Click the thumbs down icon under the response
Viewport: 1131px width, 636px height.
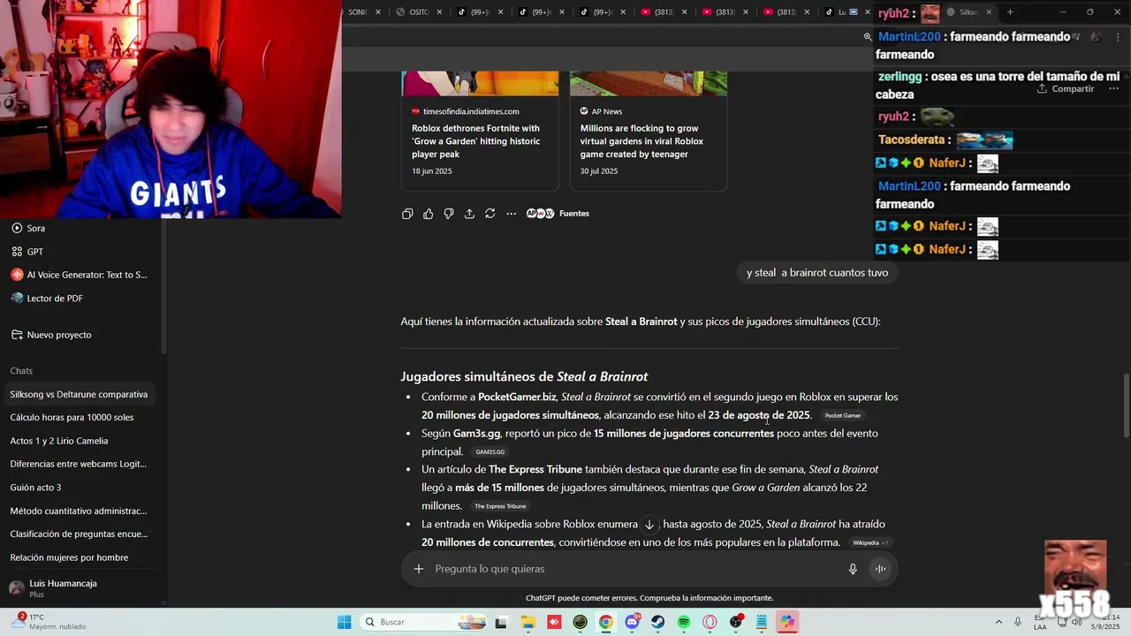click(449, 214)
